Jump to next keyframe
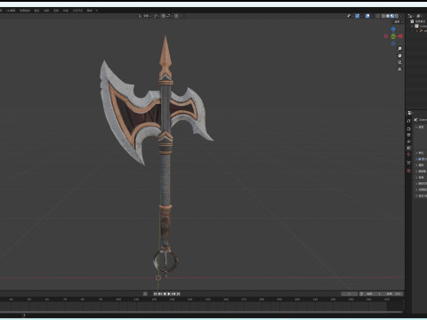Screen dimensions: 427x320 173,293
